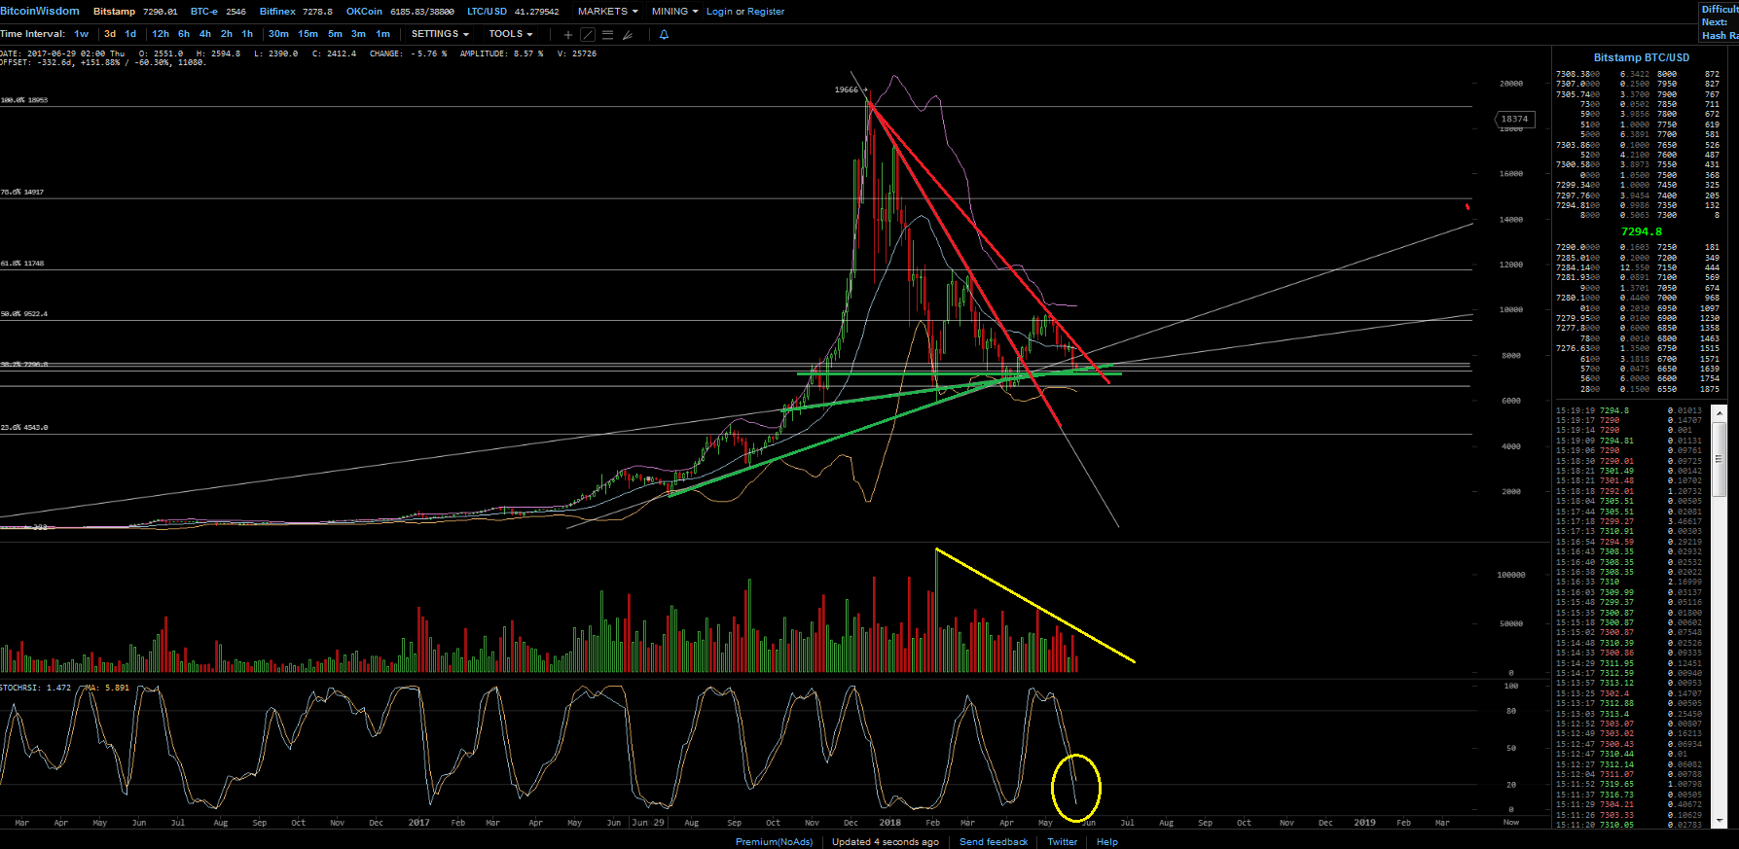Click the scroll up arrow of trades list

(x=1719, y=412)
